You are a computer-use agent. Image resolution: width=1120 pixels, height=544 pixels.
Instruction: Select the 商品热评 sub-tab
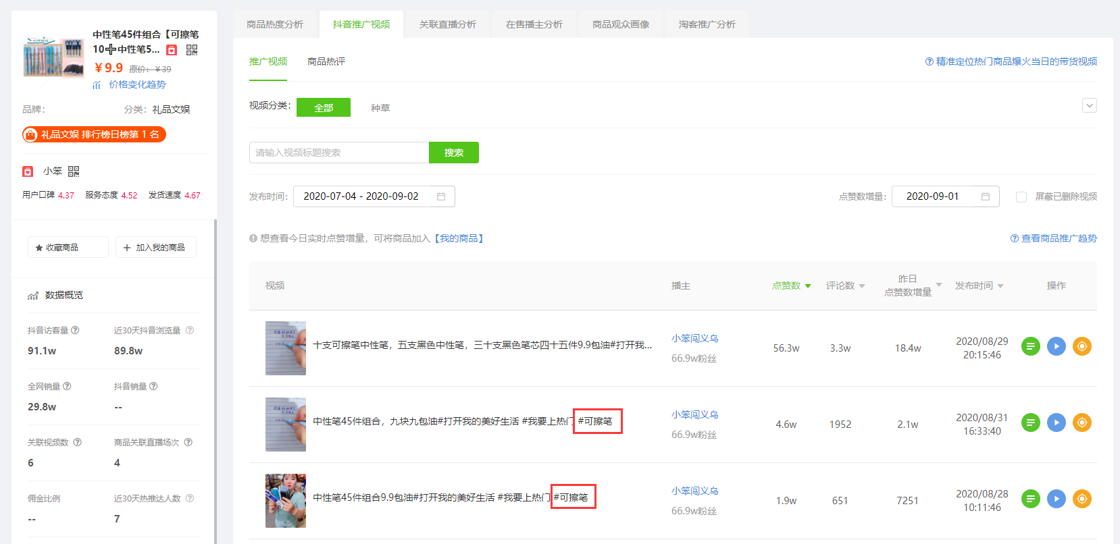tap(326, 61)
